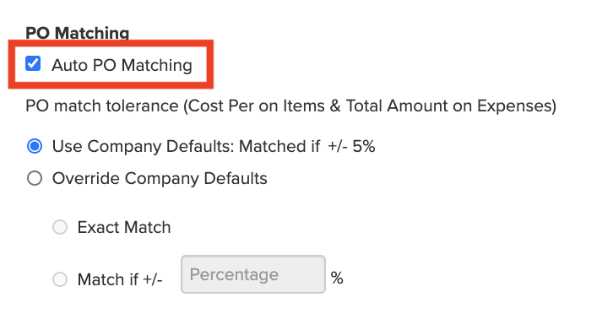
Task: Click the "Matched if" wording in defaults row
Action: click(x=279, y=146)
